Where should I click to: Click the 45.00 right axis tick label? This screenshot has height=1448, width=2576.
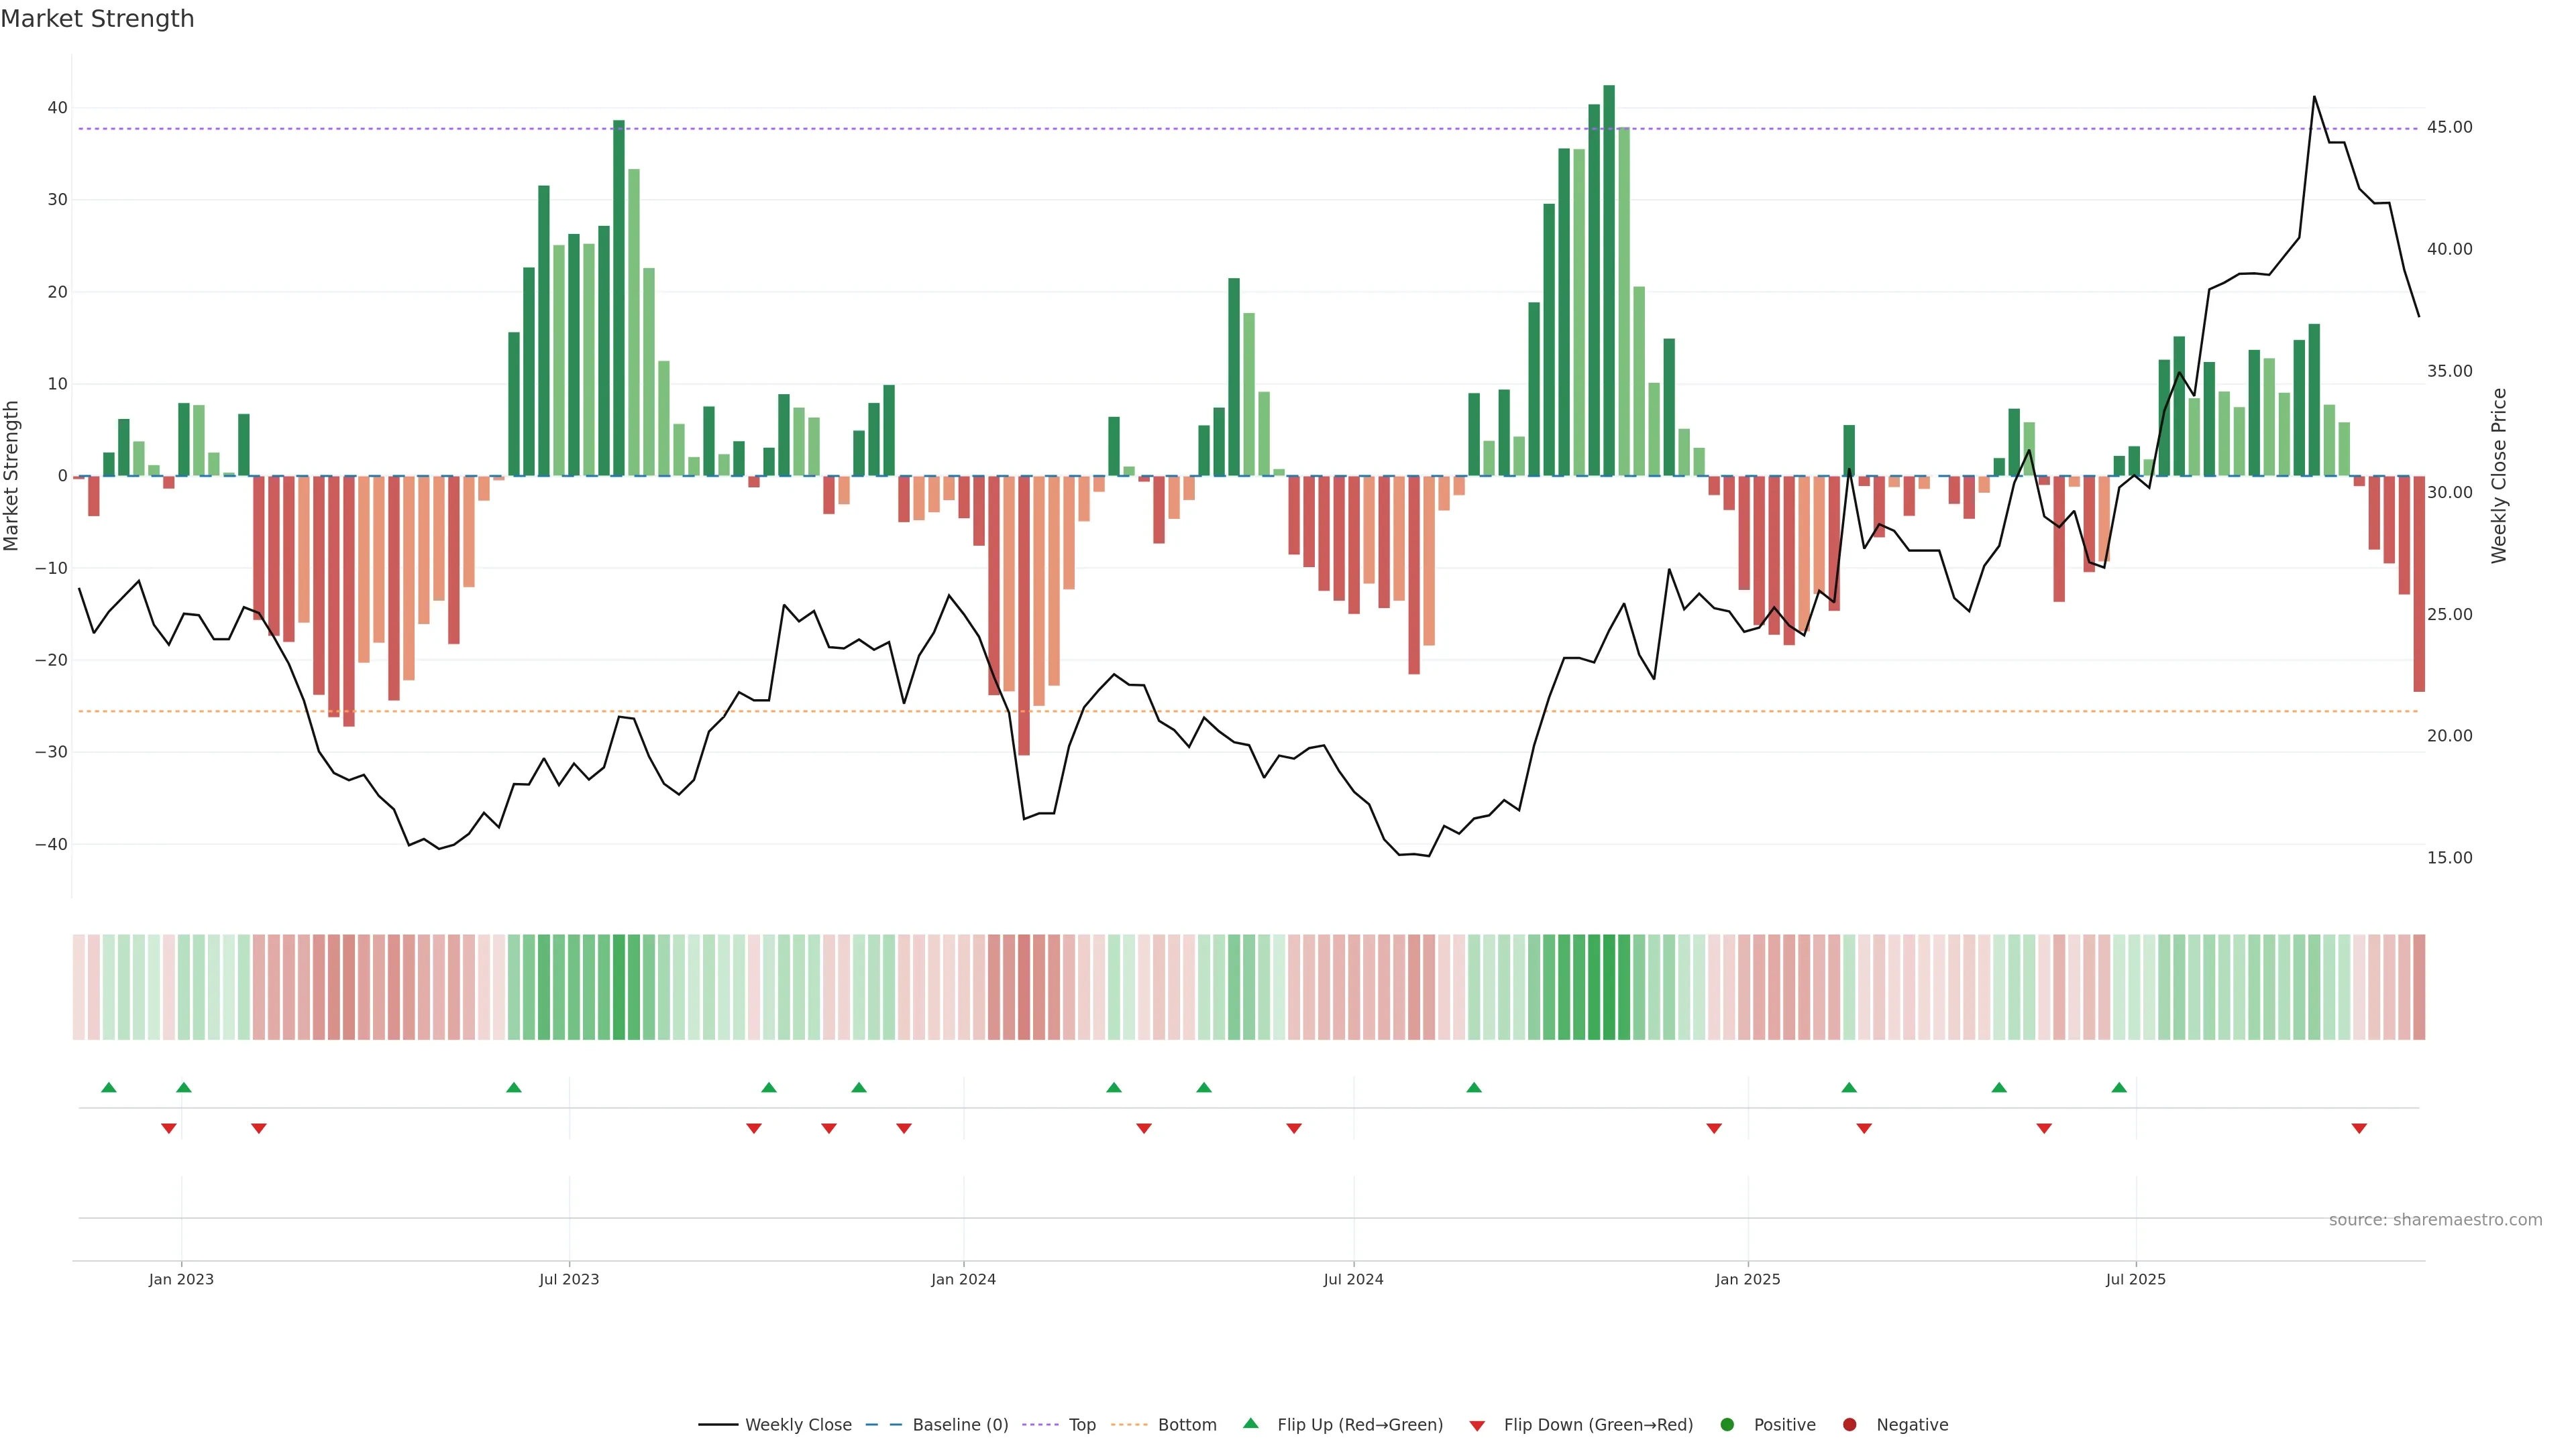[x=2449, y=127]
